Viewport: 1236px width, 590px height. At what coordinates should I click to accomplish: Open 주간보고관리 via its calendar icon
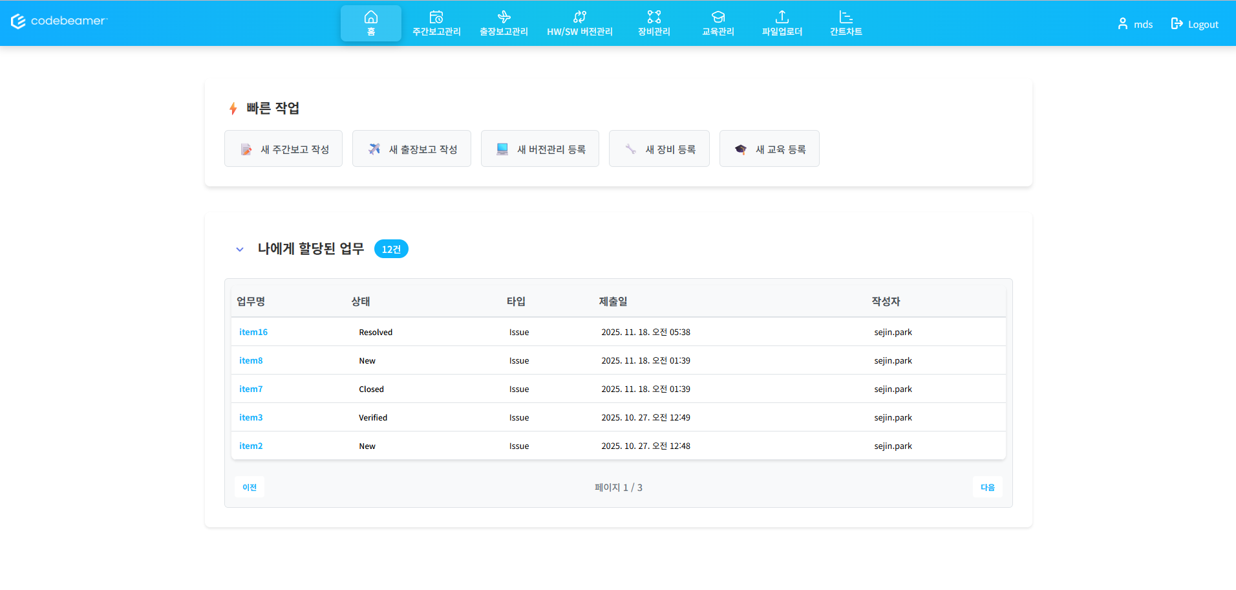[x=436, y=16]
